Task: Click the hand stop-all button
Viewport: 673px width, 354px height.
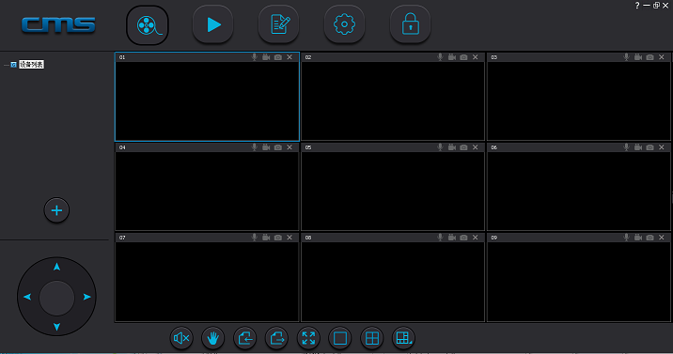Action: pyautogui.click(x=213, y=338)
